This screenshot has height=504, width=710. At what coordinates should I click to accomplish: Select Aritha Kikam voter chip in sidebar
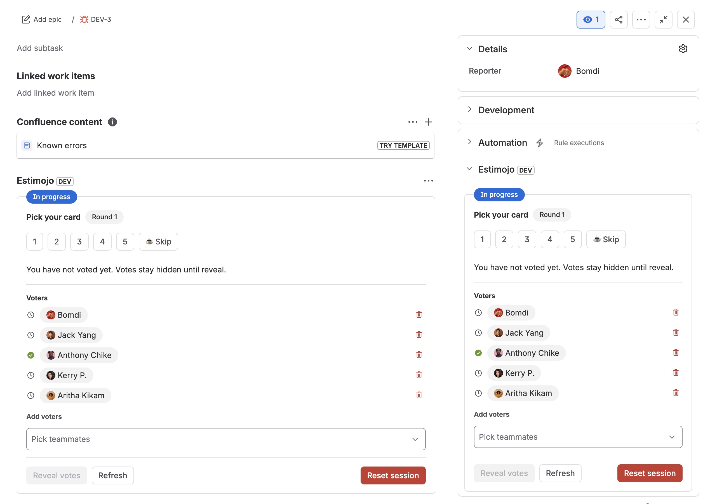pos(523,393)
